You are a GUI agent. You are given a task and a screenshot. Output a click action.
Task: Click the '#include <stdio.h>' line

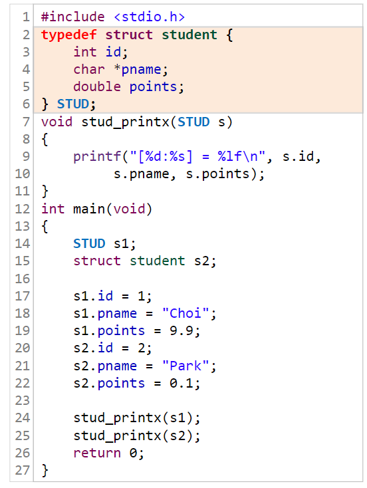(x=113, y=17)
